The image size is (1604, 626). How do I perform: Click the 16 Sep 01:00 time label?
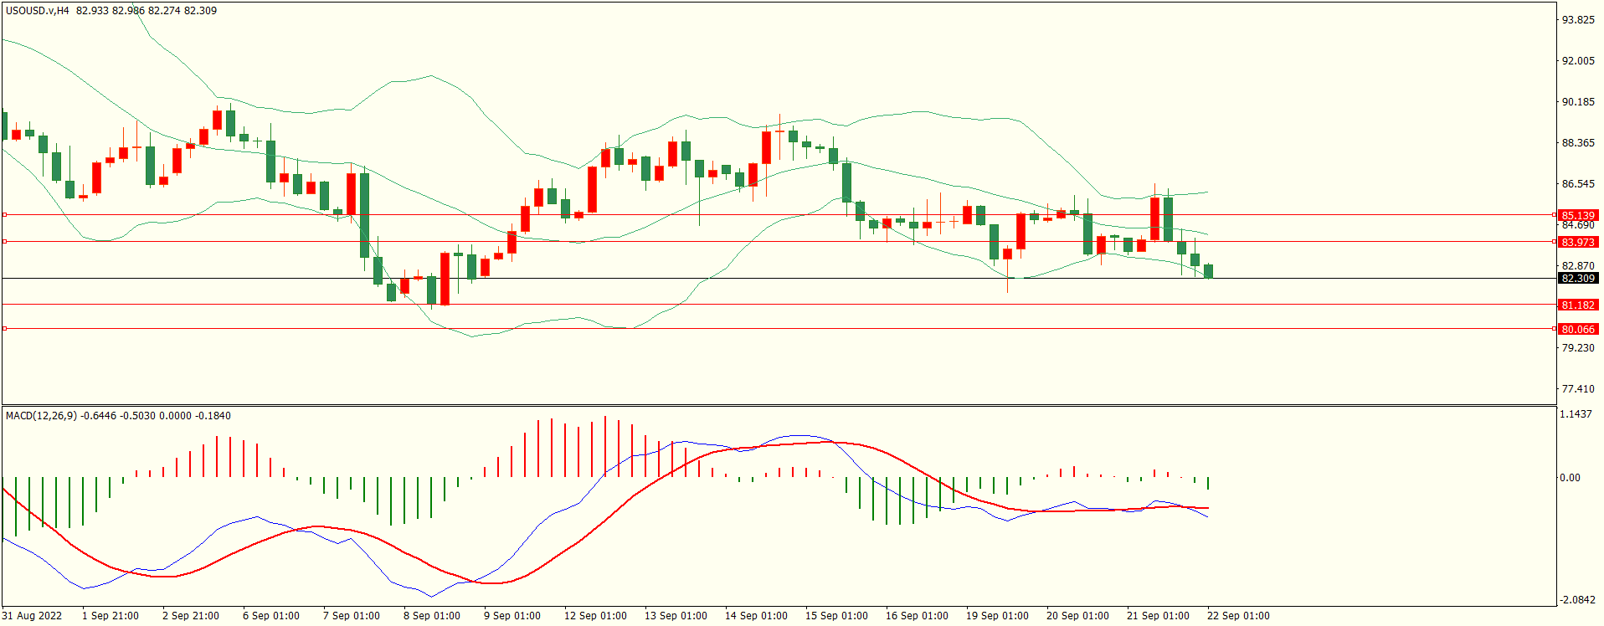pyautogui.click(x=917, y=615)
